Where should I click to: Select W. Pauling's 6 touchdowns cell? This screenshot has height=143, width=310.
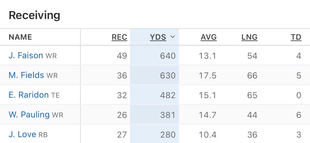pyautogui.click(x=299, y=115)
